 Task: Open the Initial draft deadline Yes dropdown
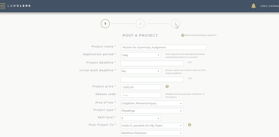141,71
